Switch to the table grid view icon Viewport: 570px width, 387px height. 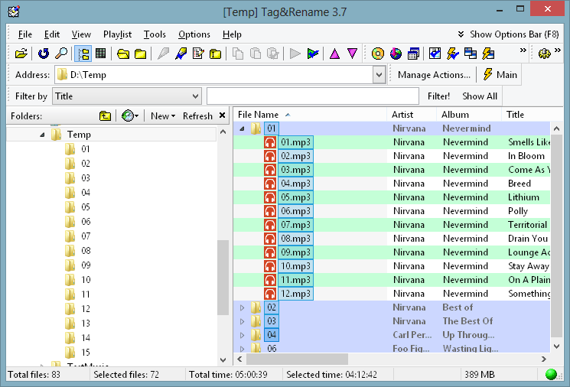click(x=101, y=54)
